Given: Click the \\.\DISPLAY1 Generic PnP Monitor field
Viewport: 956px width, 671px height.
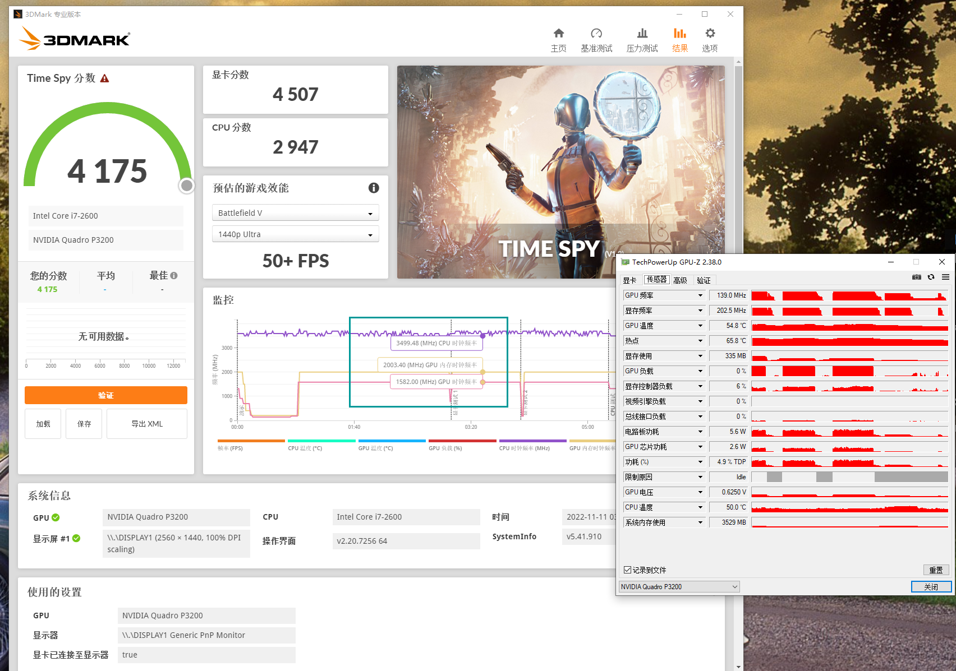Looking at the screenshot, I should tap(206, 635).
